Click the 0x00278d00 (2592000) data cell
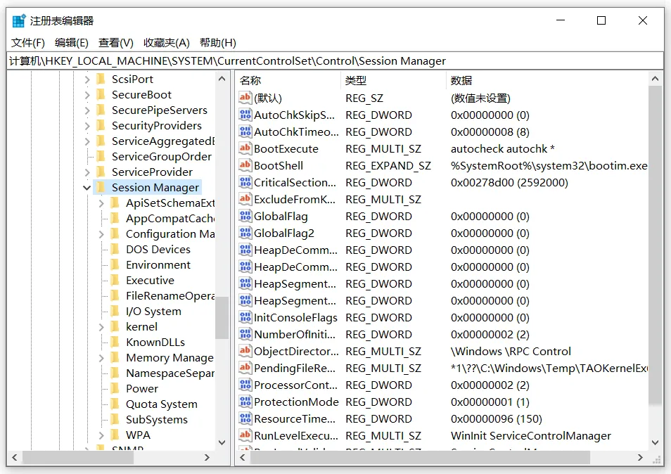 (x=509, y=183)
